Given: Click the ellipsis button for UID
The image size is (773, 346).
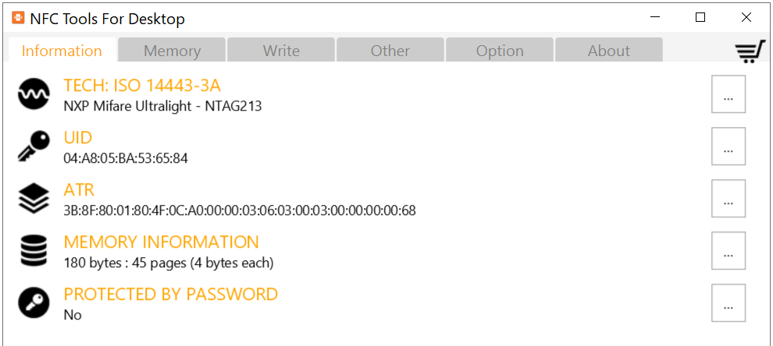Looking at the screenshot, I should 728,147.
